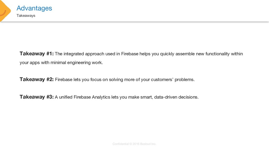
Task: Click the Confidential © 2016 Busbud footer
Action: point(134,144)
